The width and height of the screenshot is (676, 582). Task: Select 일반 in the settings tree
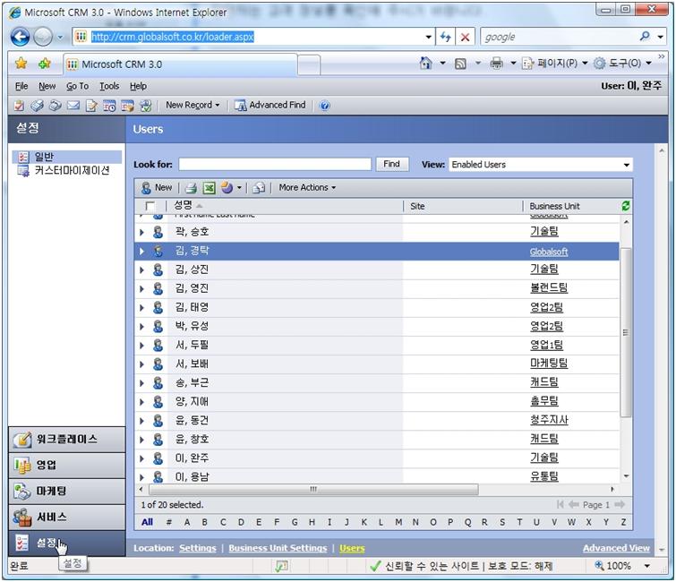point(67,157)
